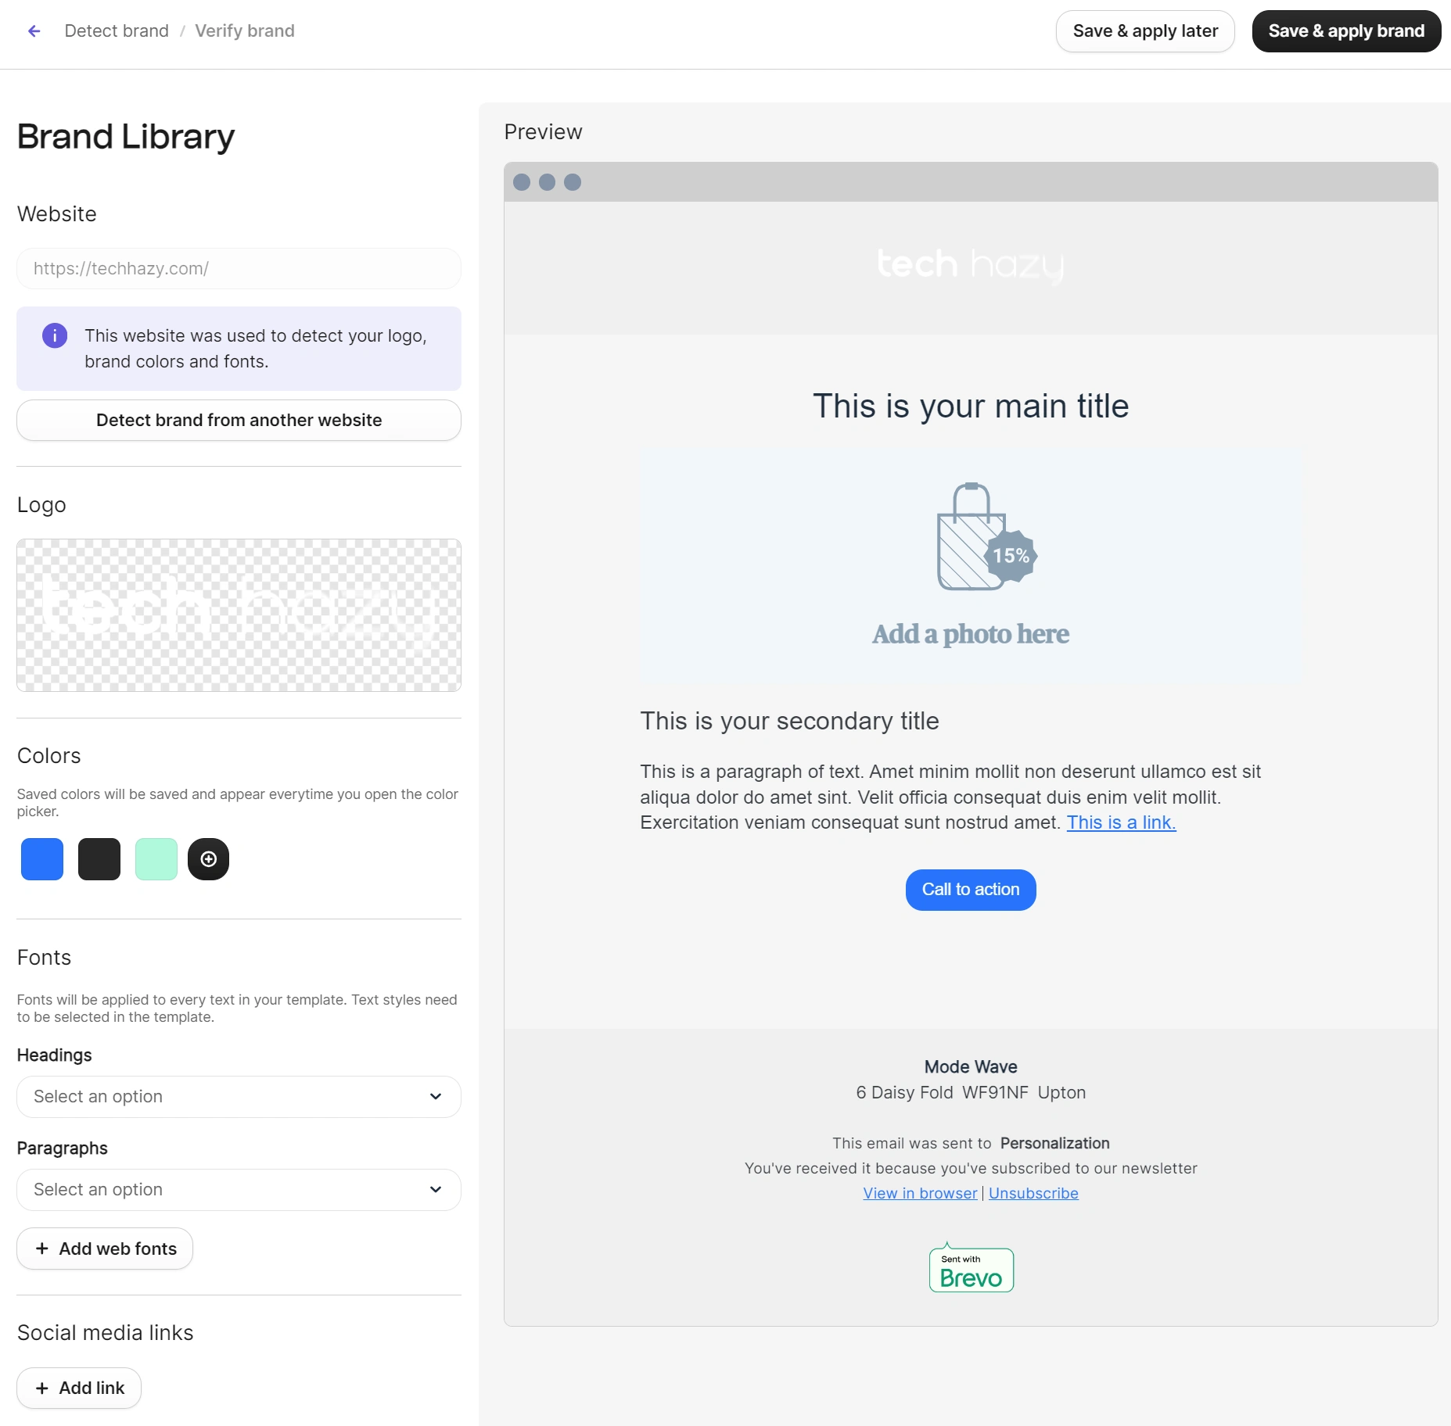Click 'This is your secondary title' text
The width and height of the screenshot is (1451, 1426).
pos(789,721)
